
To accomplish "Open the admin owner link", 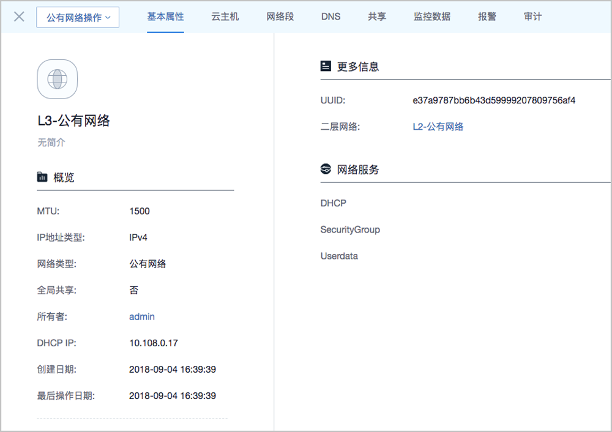I will pyautogui.click(x=142, y=316).
